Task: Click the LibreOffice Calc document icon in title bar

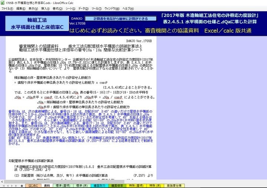Action: point(3,3)
